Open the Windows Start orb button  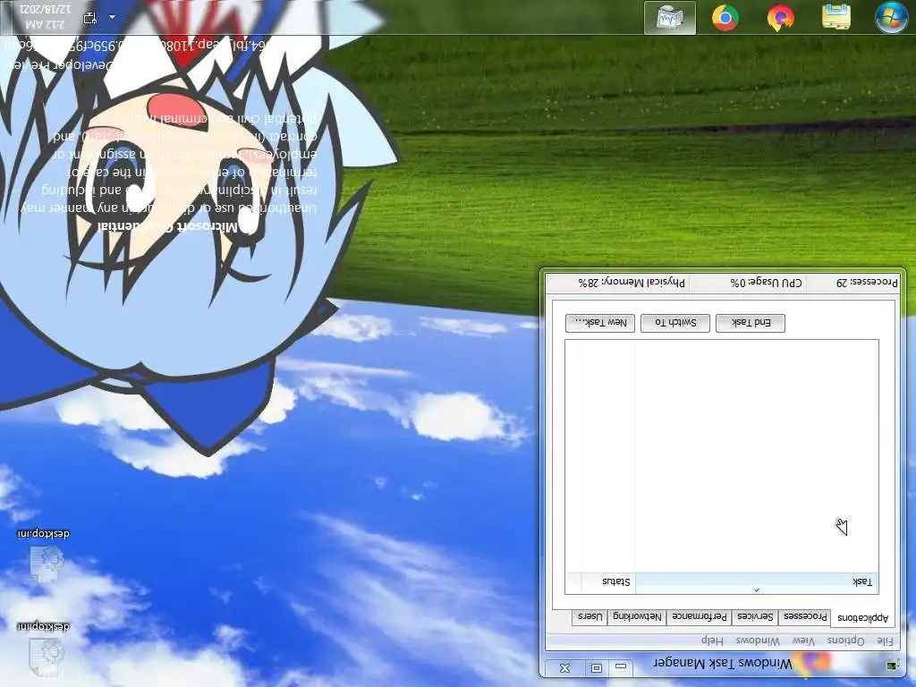(892, 16)
